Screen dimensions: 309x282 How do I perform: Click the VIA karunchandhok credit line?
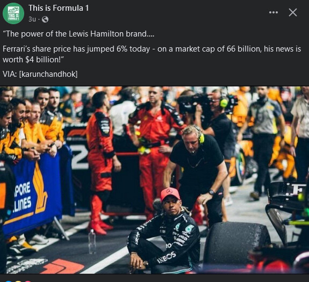[40, 74]
